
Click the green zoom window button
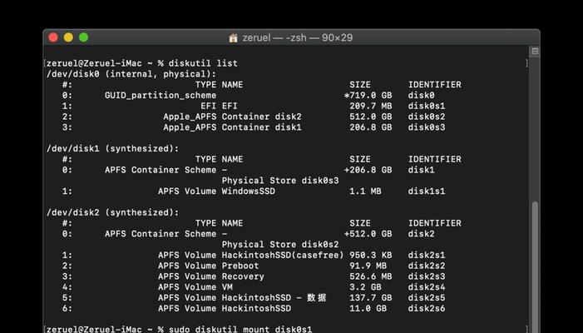[84, 37]
